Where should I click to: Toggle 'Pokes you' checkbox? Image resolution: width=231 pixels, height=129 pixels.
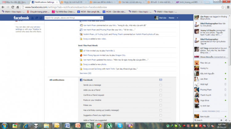161,105
